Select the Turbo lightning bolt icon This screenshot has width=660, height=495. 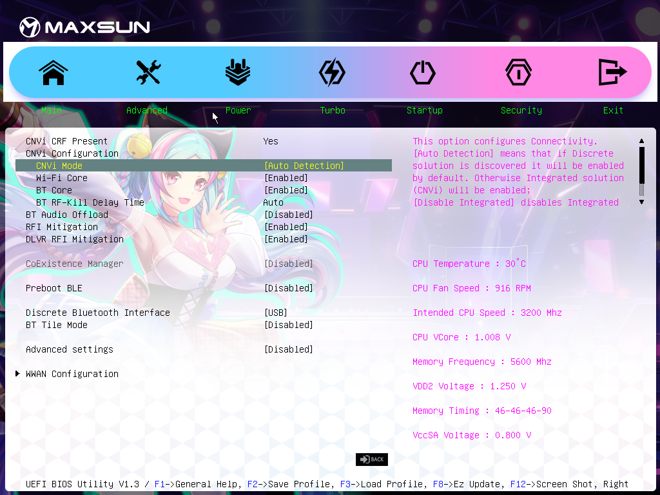click(332, 72)
